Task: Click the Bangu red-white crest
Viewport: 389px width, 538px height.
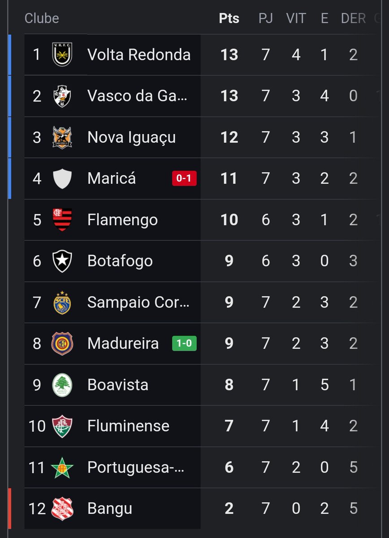Action: point(62,508)
